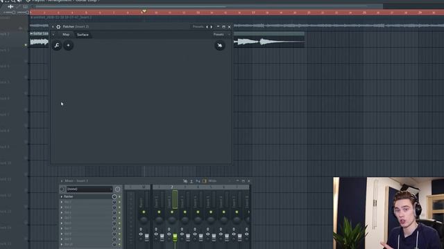Open the arrow menu left of the Map tab
Image resolution: width=444 pixels, height=249 pixels.
pyautogui.click(x=53, y=35)
